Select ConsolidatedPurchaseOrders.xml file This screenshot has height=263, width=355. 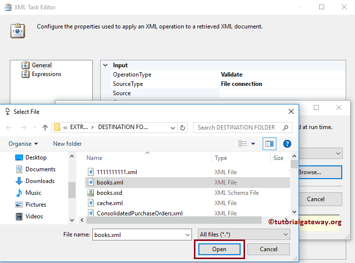(188, 213)
